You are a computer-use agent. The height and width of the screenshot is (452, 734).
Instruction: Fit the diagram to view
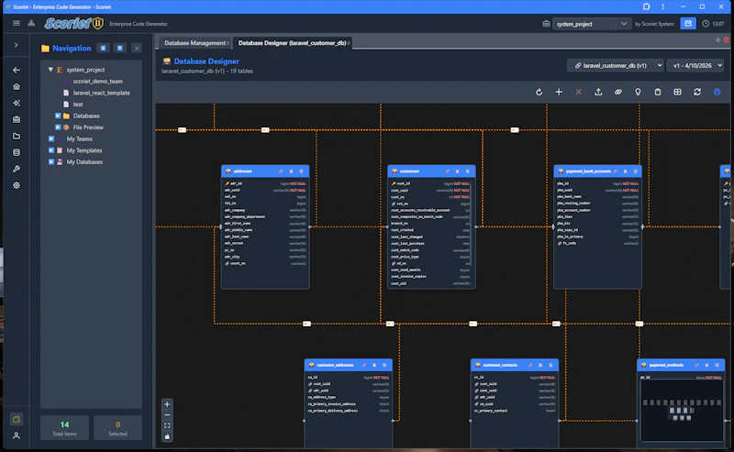pyautogui.click(x=167, y=425)
